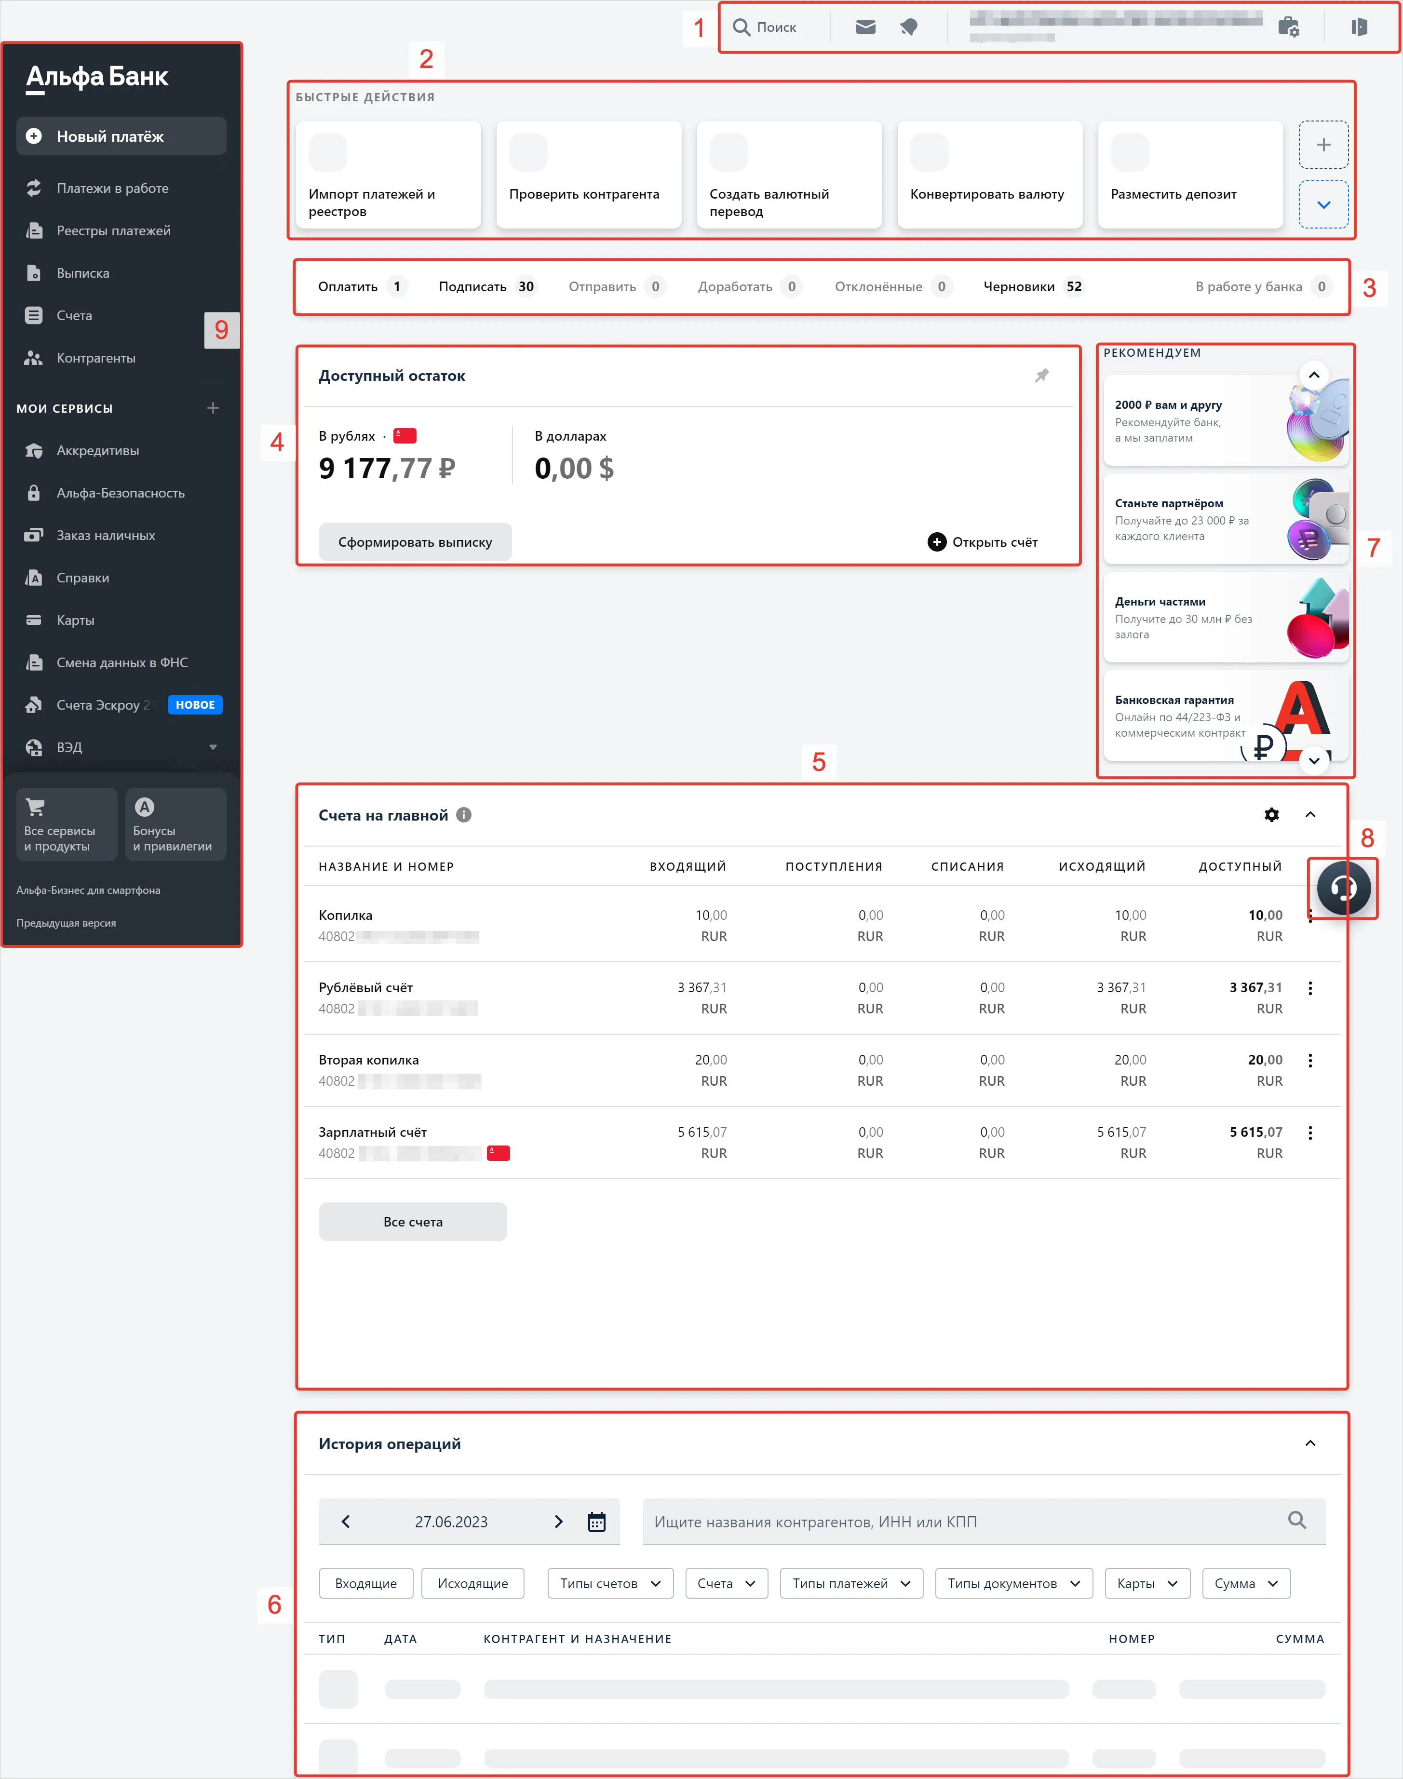The height and width of the screenshot is (1779, 1403).
Task: Open the calendar date picker icon
Action: coord(596,1522)
